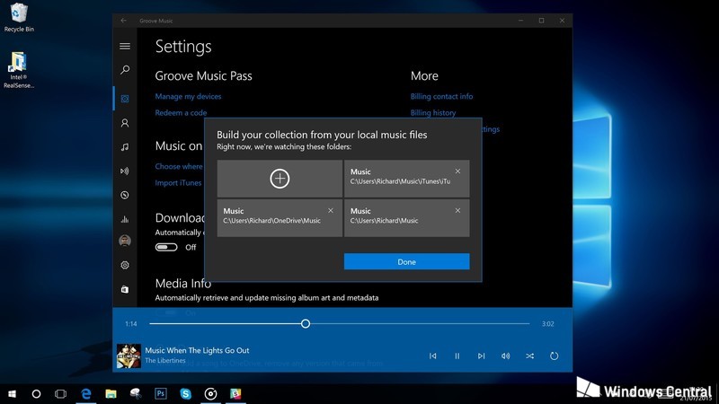This screenshot has height=404, width=719.
Task: Remove the Users\Richard\Music folder tile
Action: point(457,211)
